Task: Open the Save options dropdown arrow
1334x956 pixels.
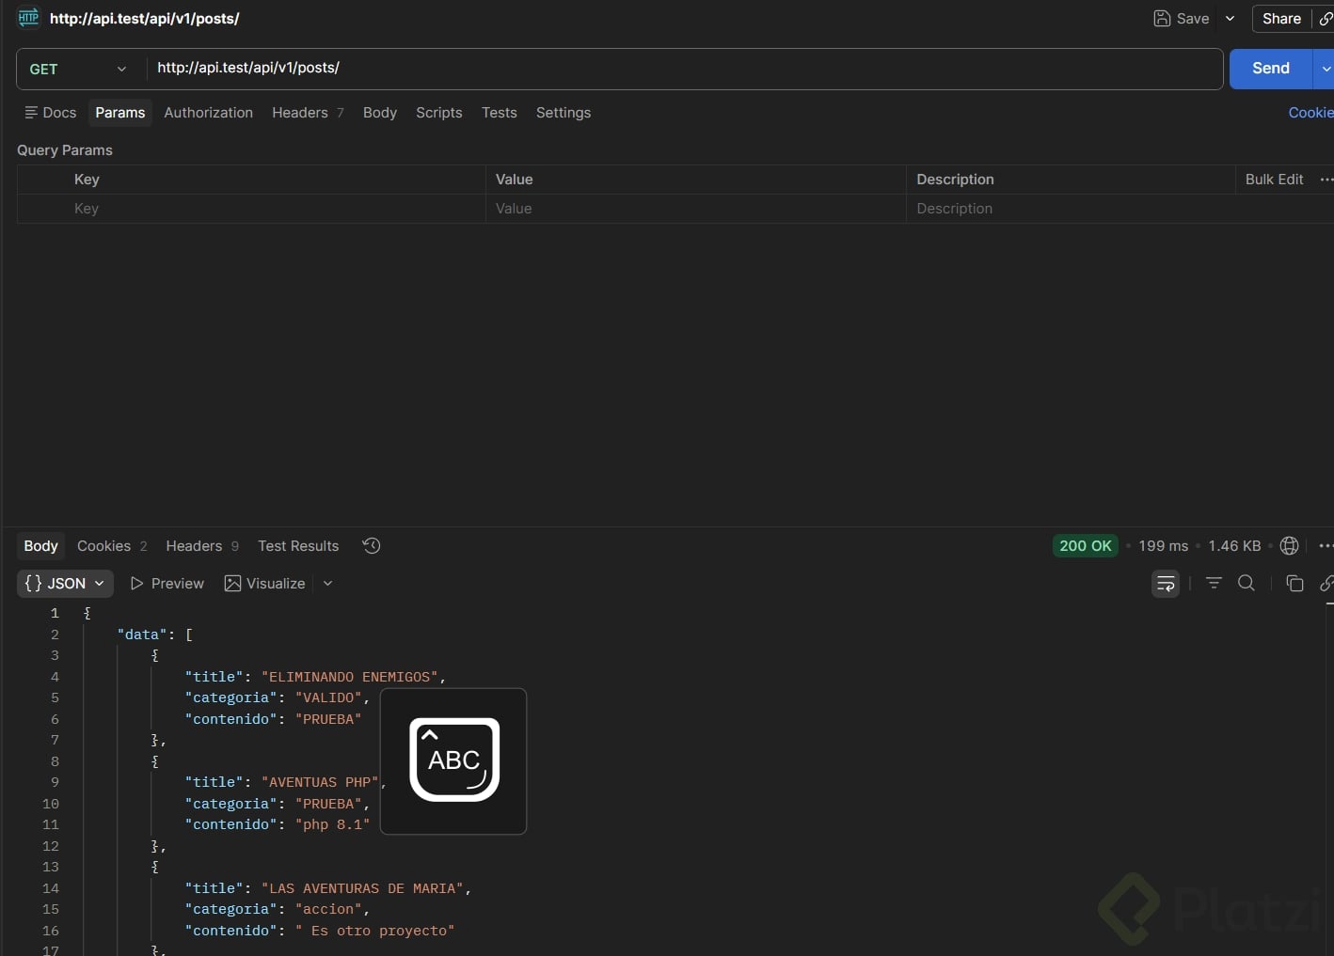Action: 1230,19
